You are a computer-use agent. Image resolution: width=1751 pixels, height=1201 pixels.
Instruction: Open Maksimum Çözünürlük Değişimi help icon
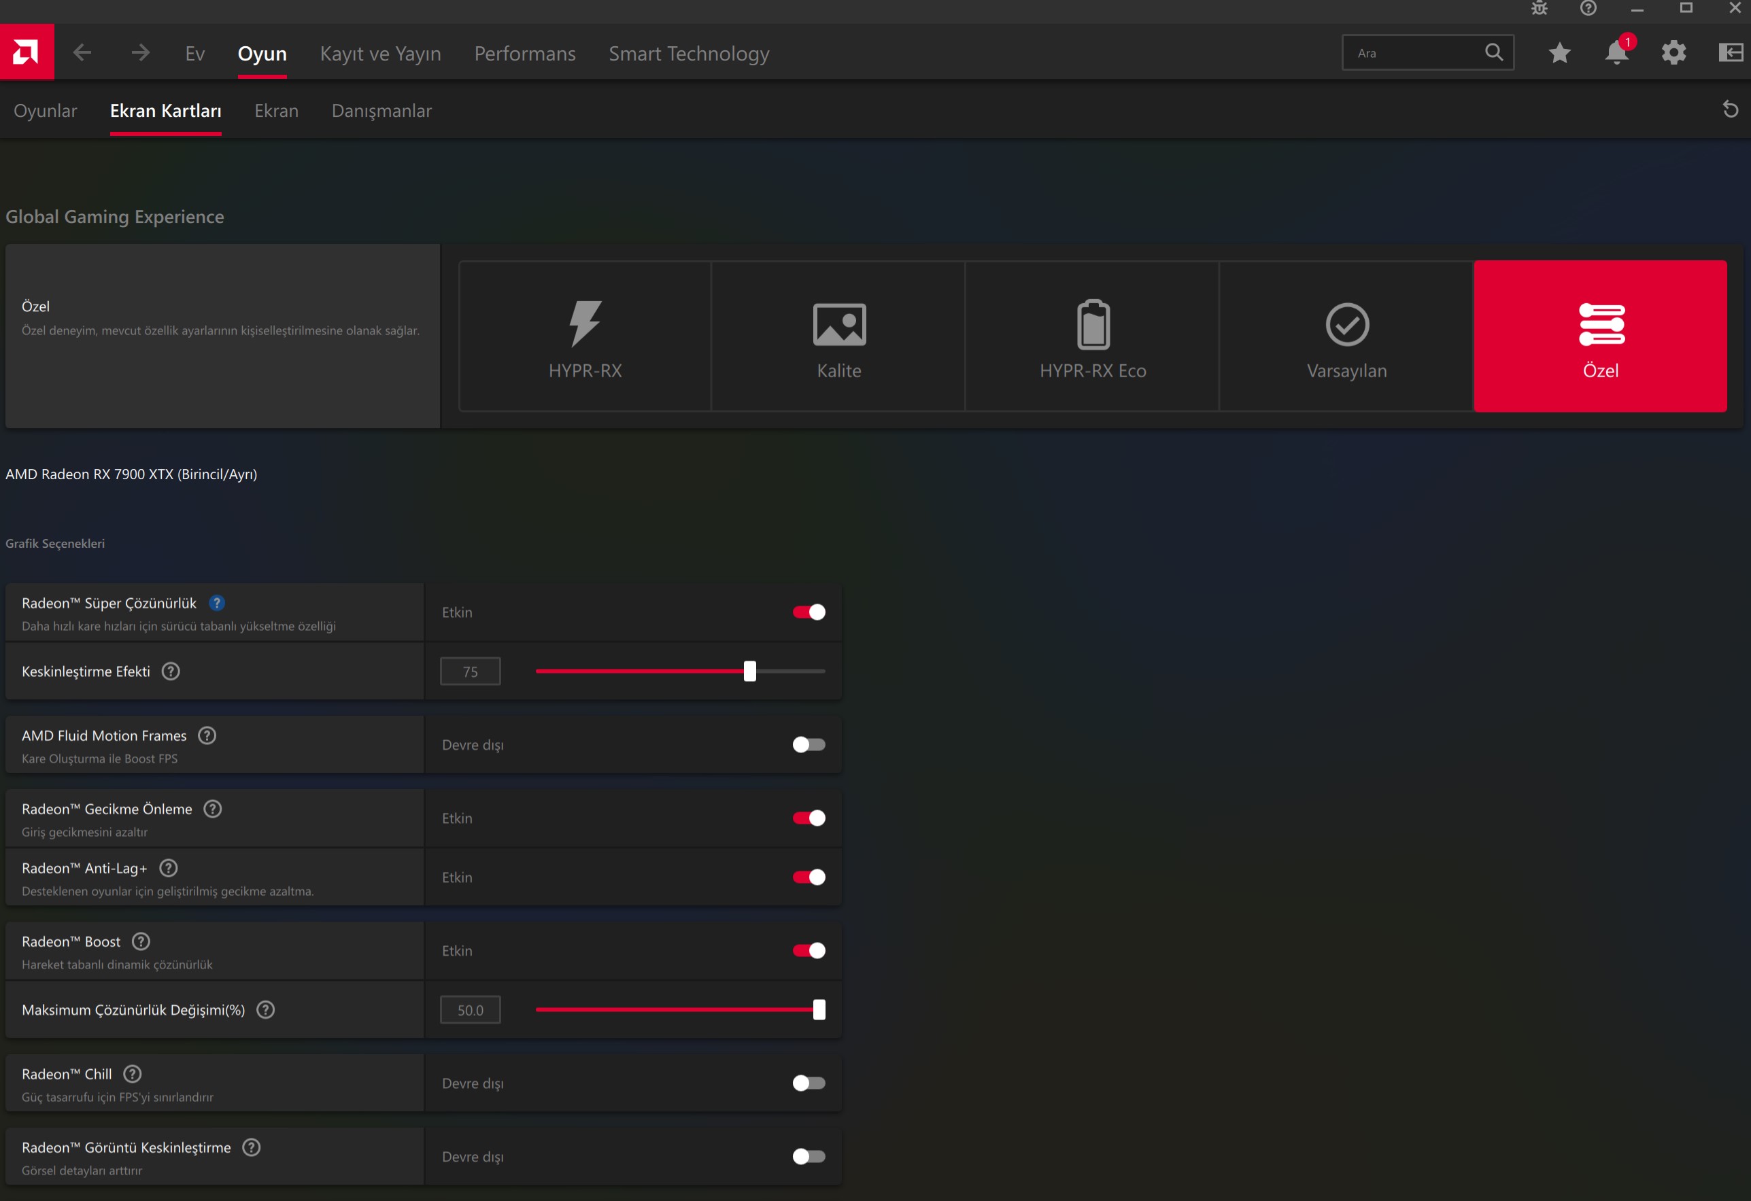pyautogui.click(x=266, y=1010)
